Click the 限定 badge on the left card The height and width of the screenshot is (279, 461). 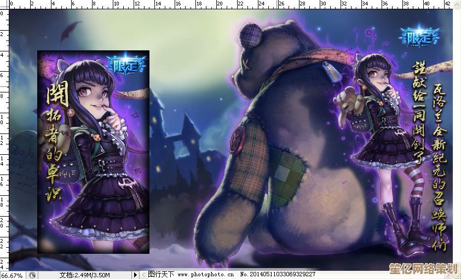(126, 66)
